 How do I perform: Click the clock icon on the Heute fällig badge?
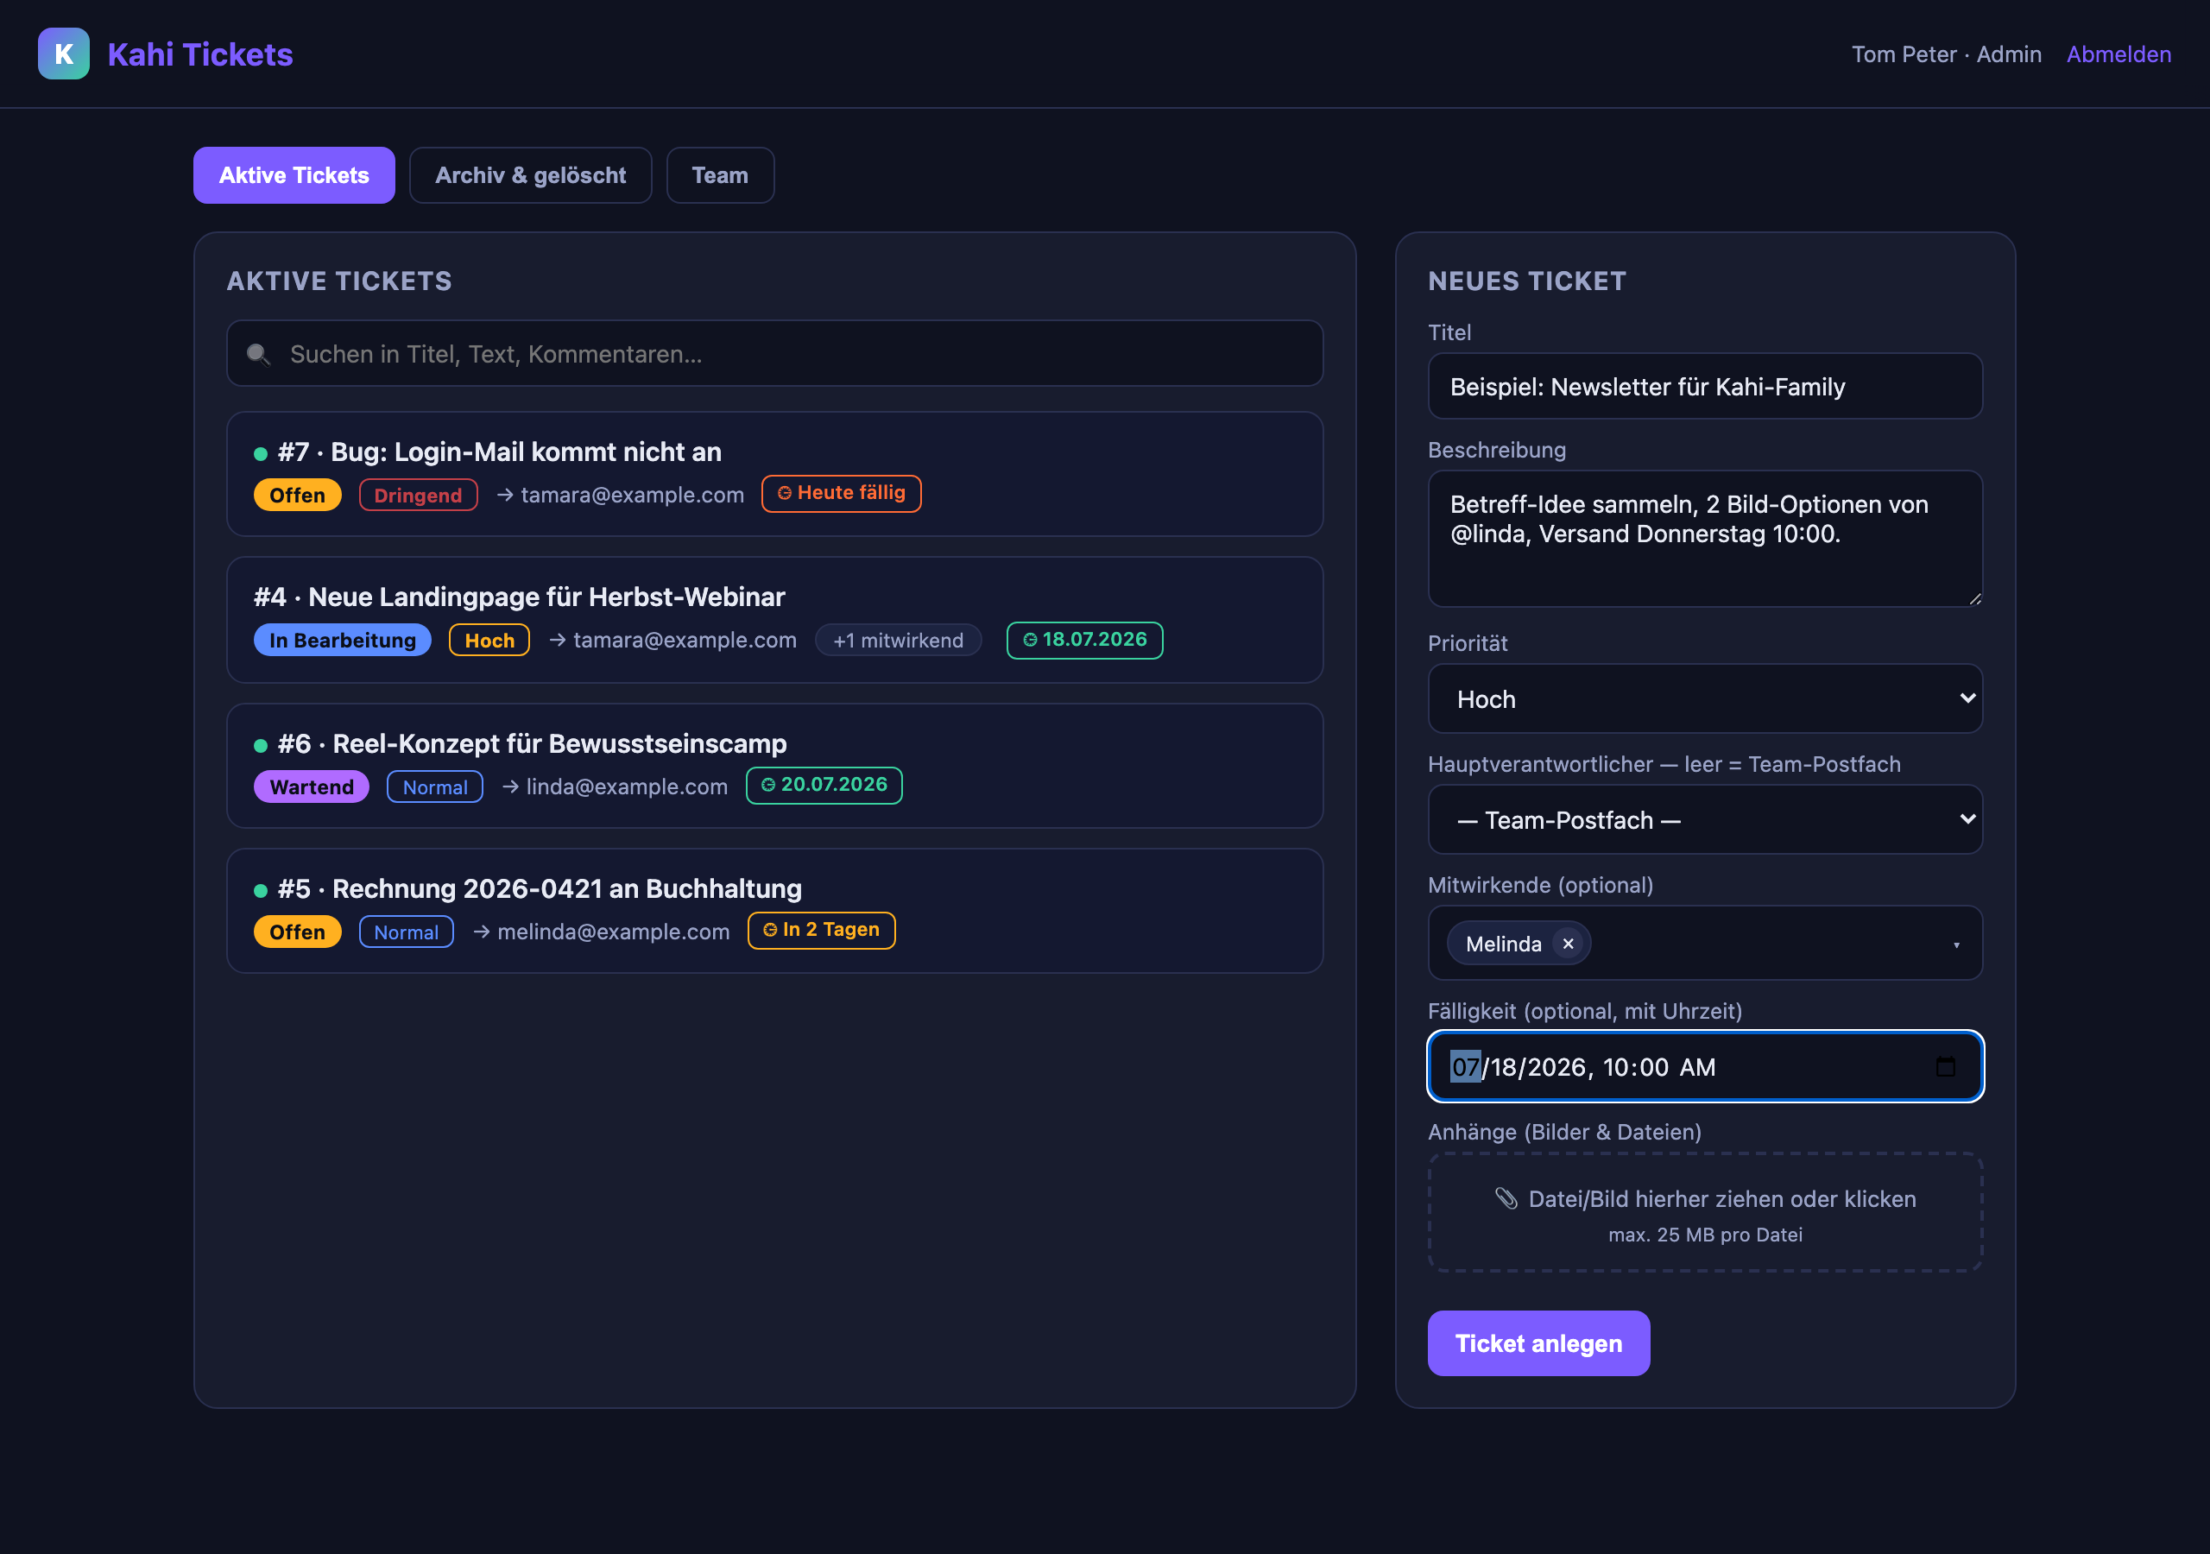pos(785,493)
